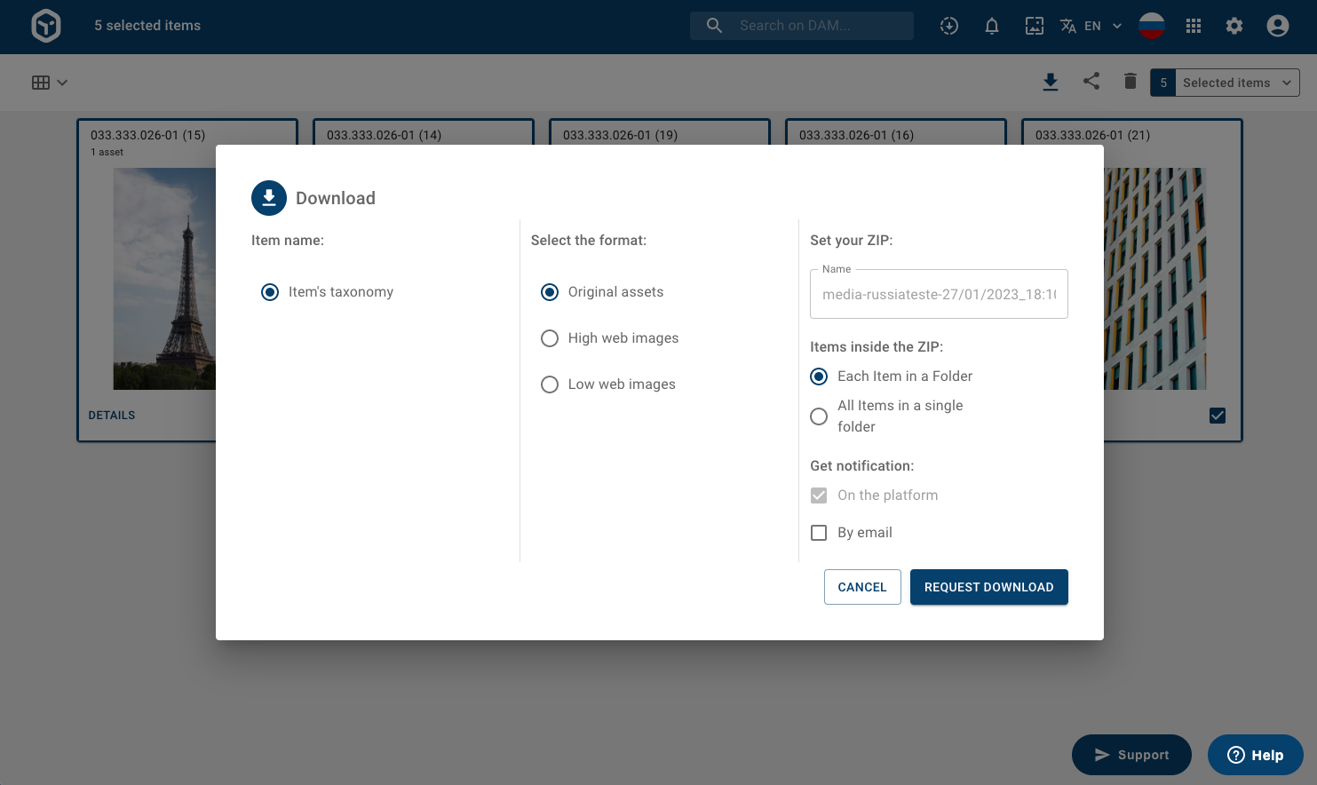Screen dimensions: 1317x785
Task: Click the Russia flag avatar
Action: 1152,26
